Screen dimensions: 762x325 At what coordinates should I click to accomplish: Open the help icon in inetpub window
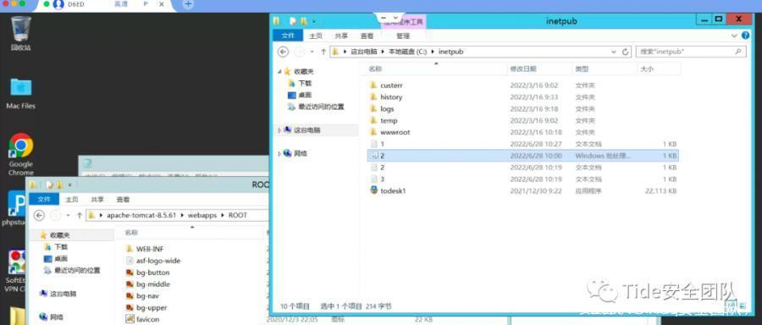(745, 36)
